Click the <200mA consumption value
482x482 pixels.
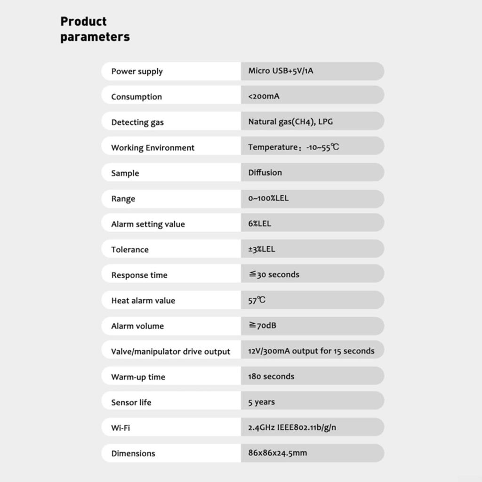264,96
